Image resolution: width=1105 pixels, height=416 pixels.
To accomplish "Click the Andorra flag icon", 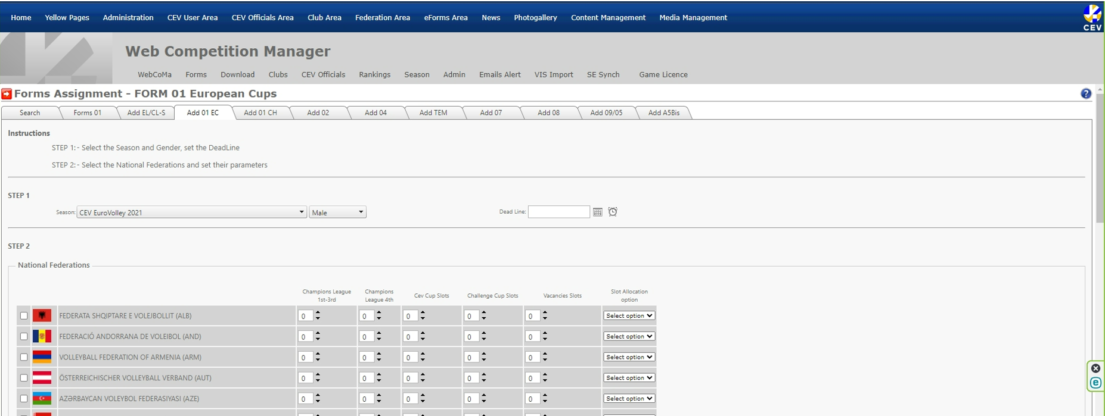I will point(42,336).
